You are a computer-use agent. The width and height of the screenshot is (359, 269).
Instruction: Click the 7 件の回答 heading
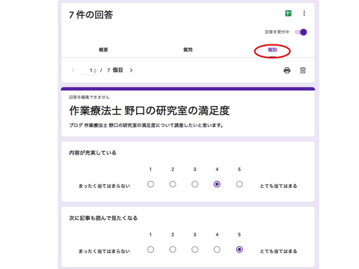91,15
